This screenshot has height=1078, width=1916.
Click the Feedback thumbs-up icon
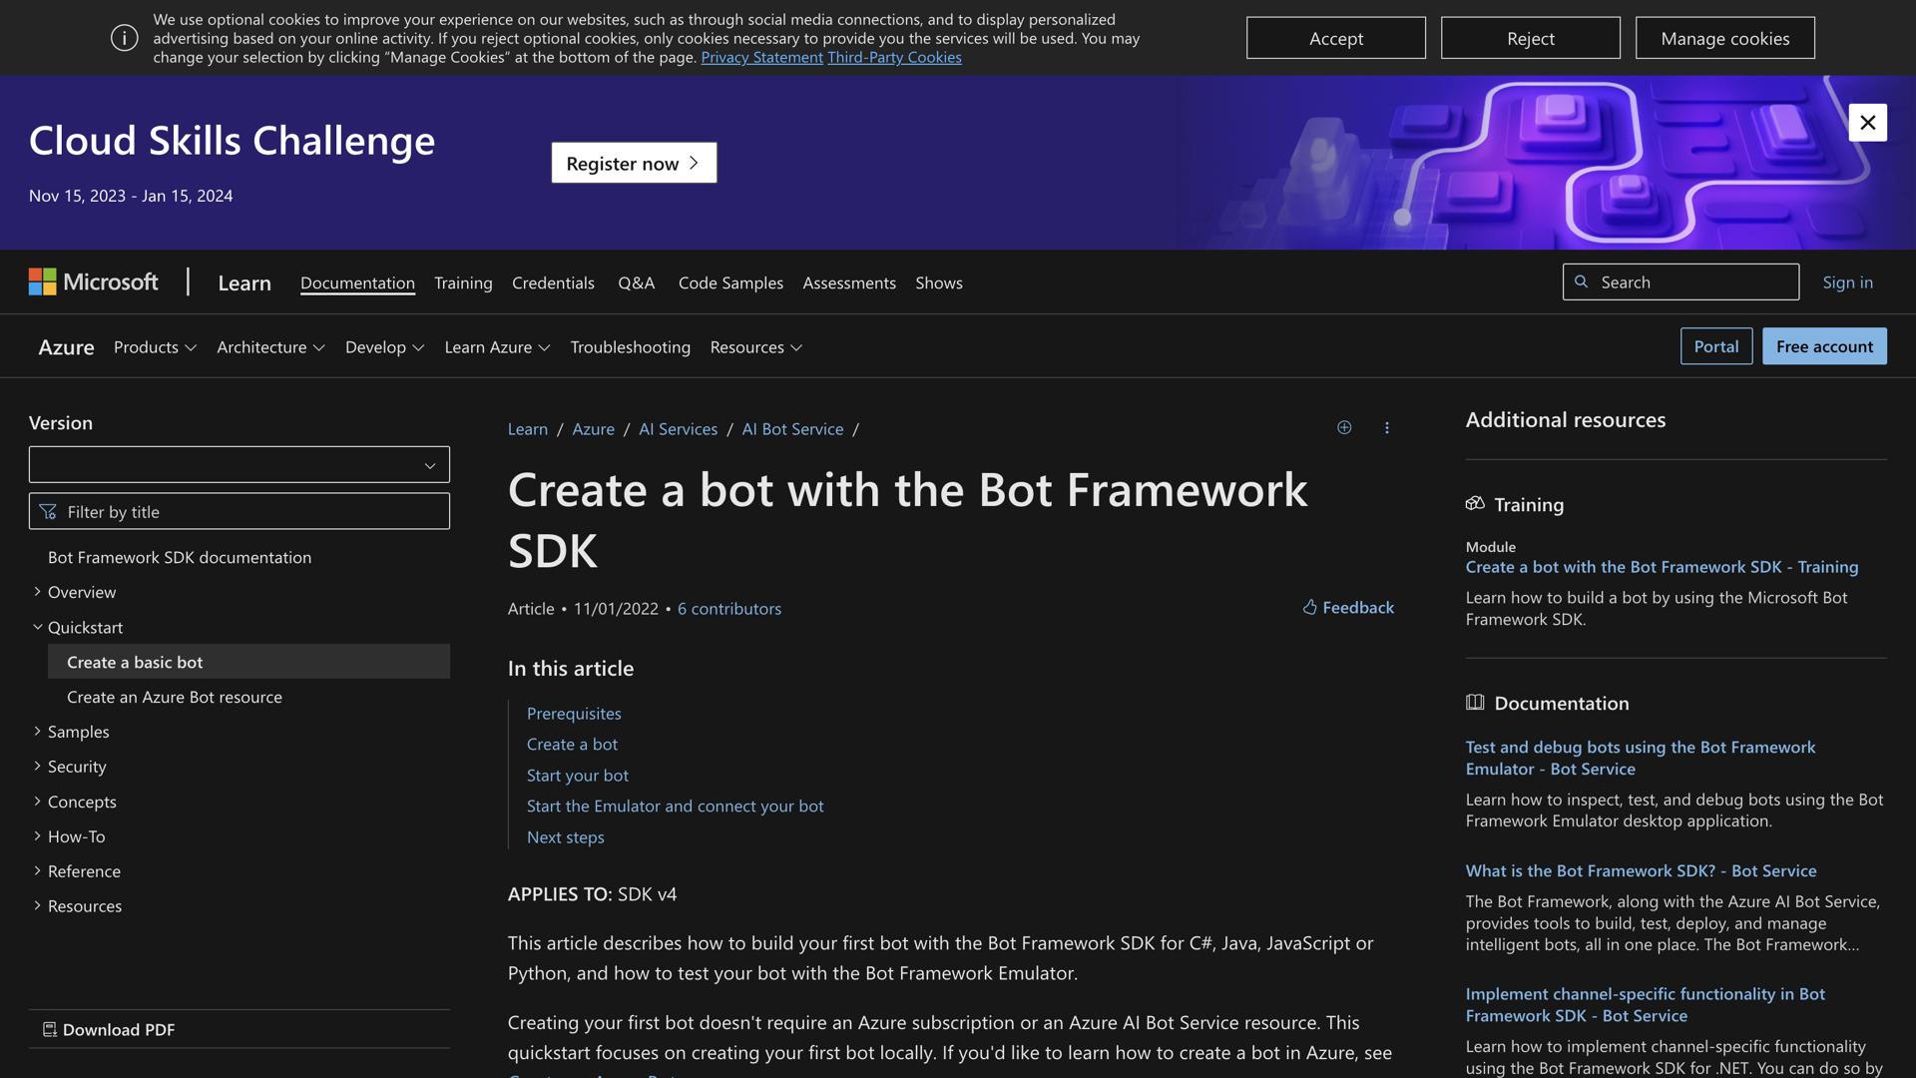click(x=1309, y=607)
